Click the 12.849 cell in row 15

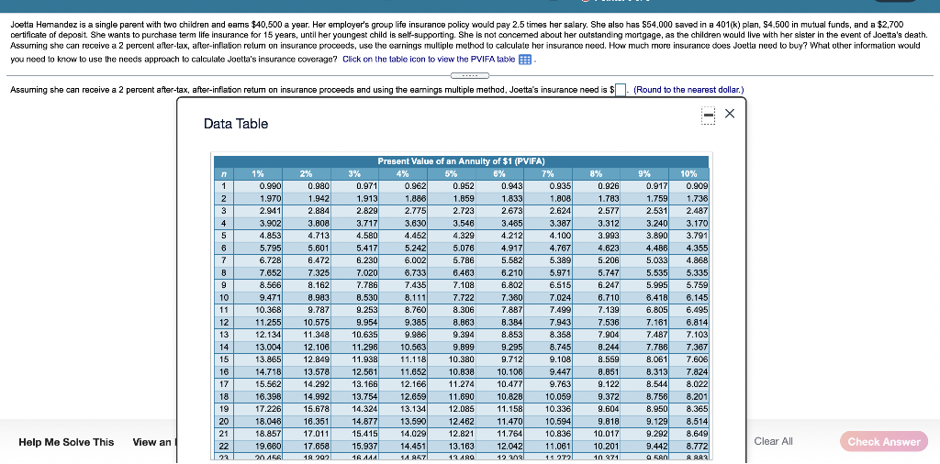[x=307, y=359]
